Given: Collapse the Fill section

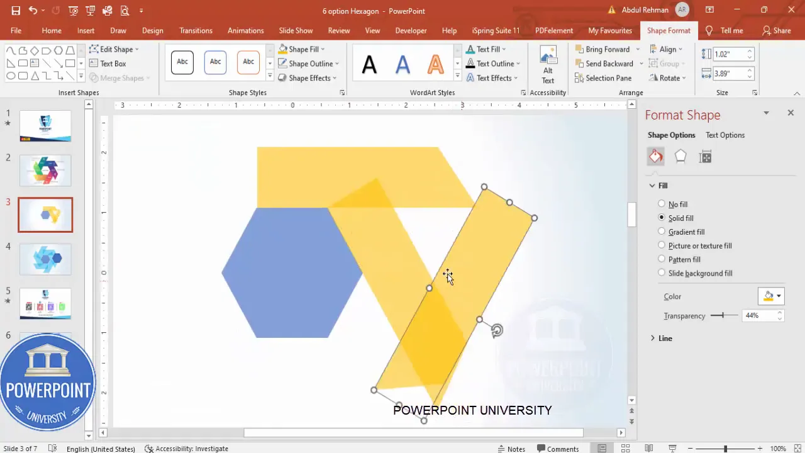Looking at the screenshot, I should coord(652,186).
